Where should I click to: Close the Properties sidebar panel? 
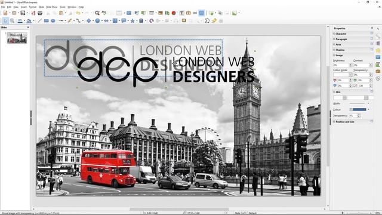point(372,28)
